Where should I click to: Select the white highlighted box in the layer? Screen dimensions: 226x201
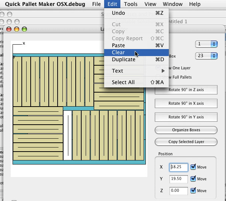68,135
